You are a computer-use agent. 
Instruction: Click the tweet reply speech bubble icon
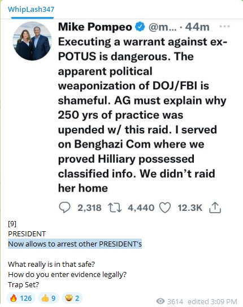64,207
